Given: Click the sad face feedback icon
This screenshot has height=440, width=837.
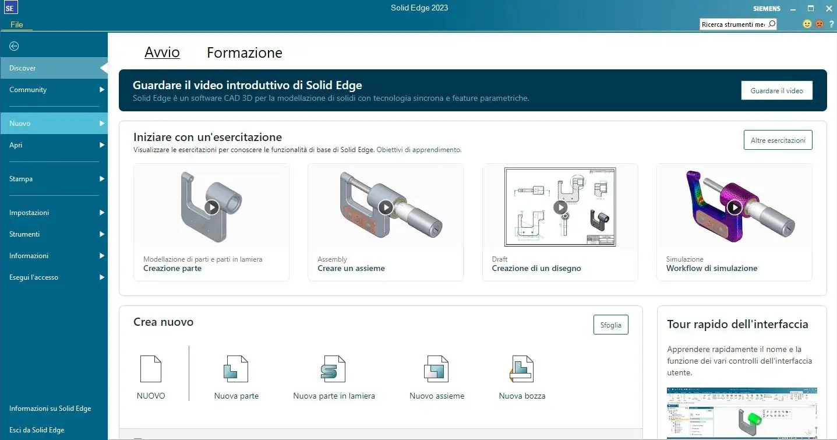Looking at the screenshot, I should click(819, 24).
